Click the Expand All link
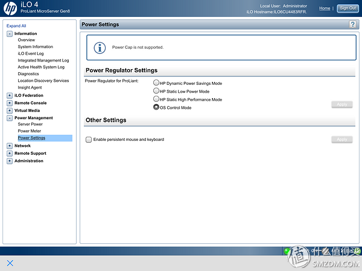The width and height of the screenshot is (362, 271). pos(16,26)
